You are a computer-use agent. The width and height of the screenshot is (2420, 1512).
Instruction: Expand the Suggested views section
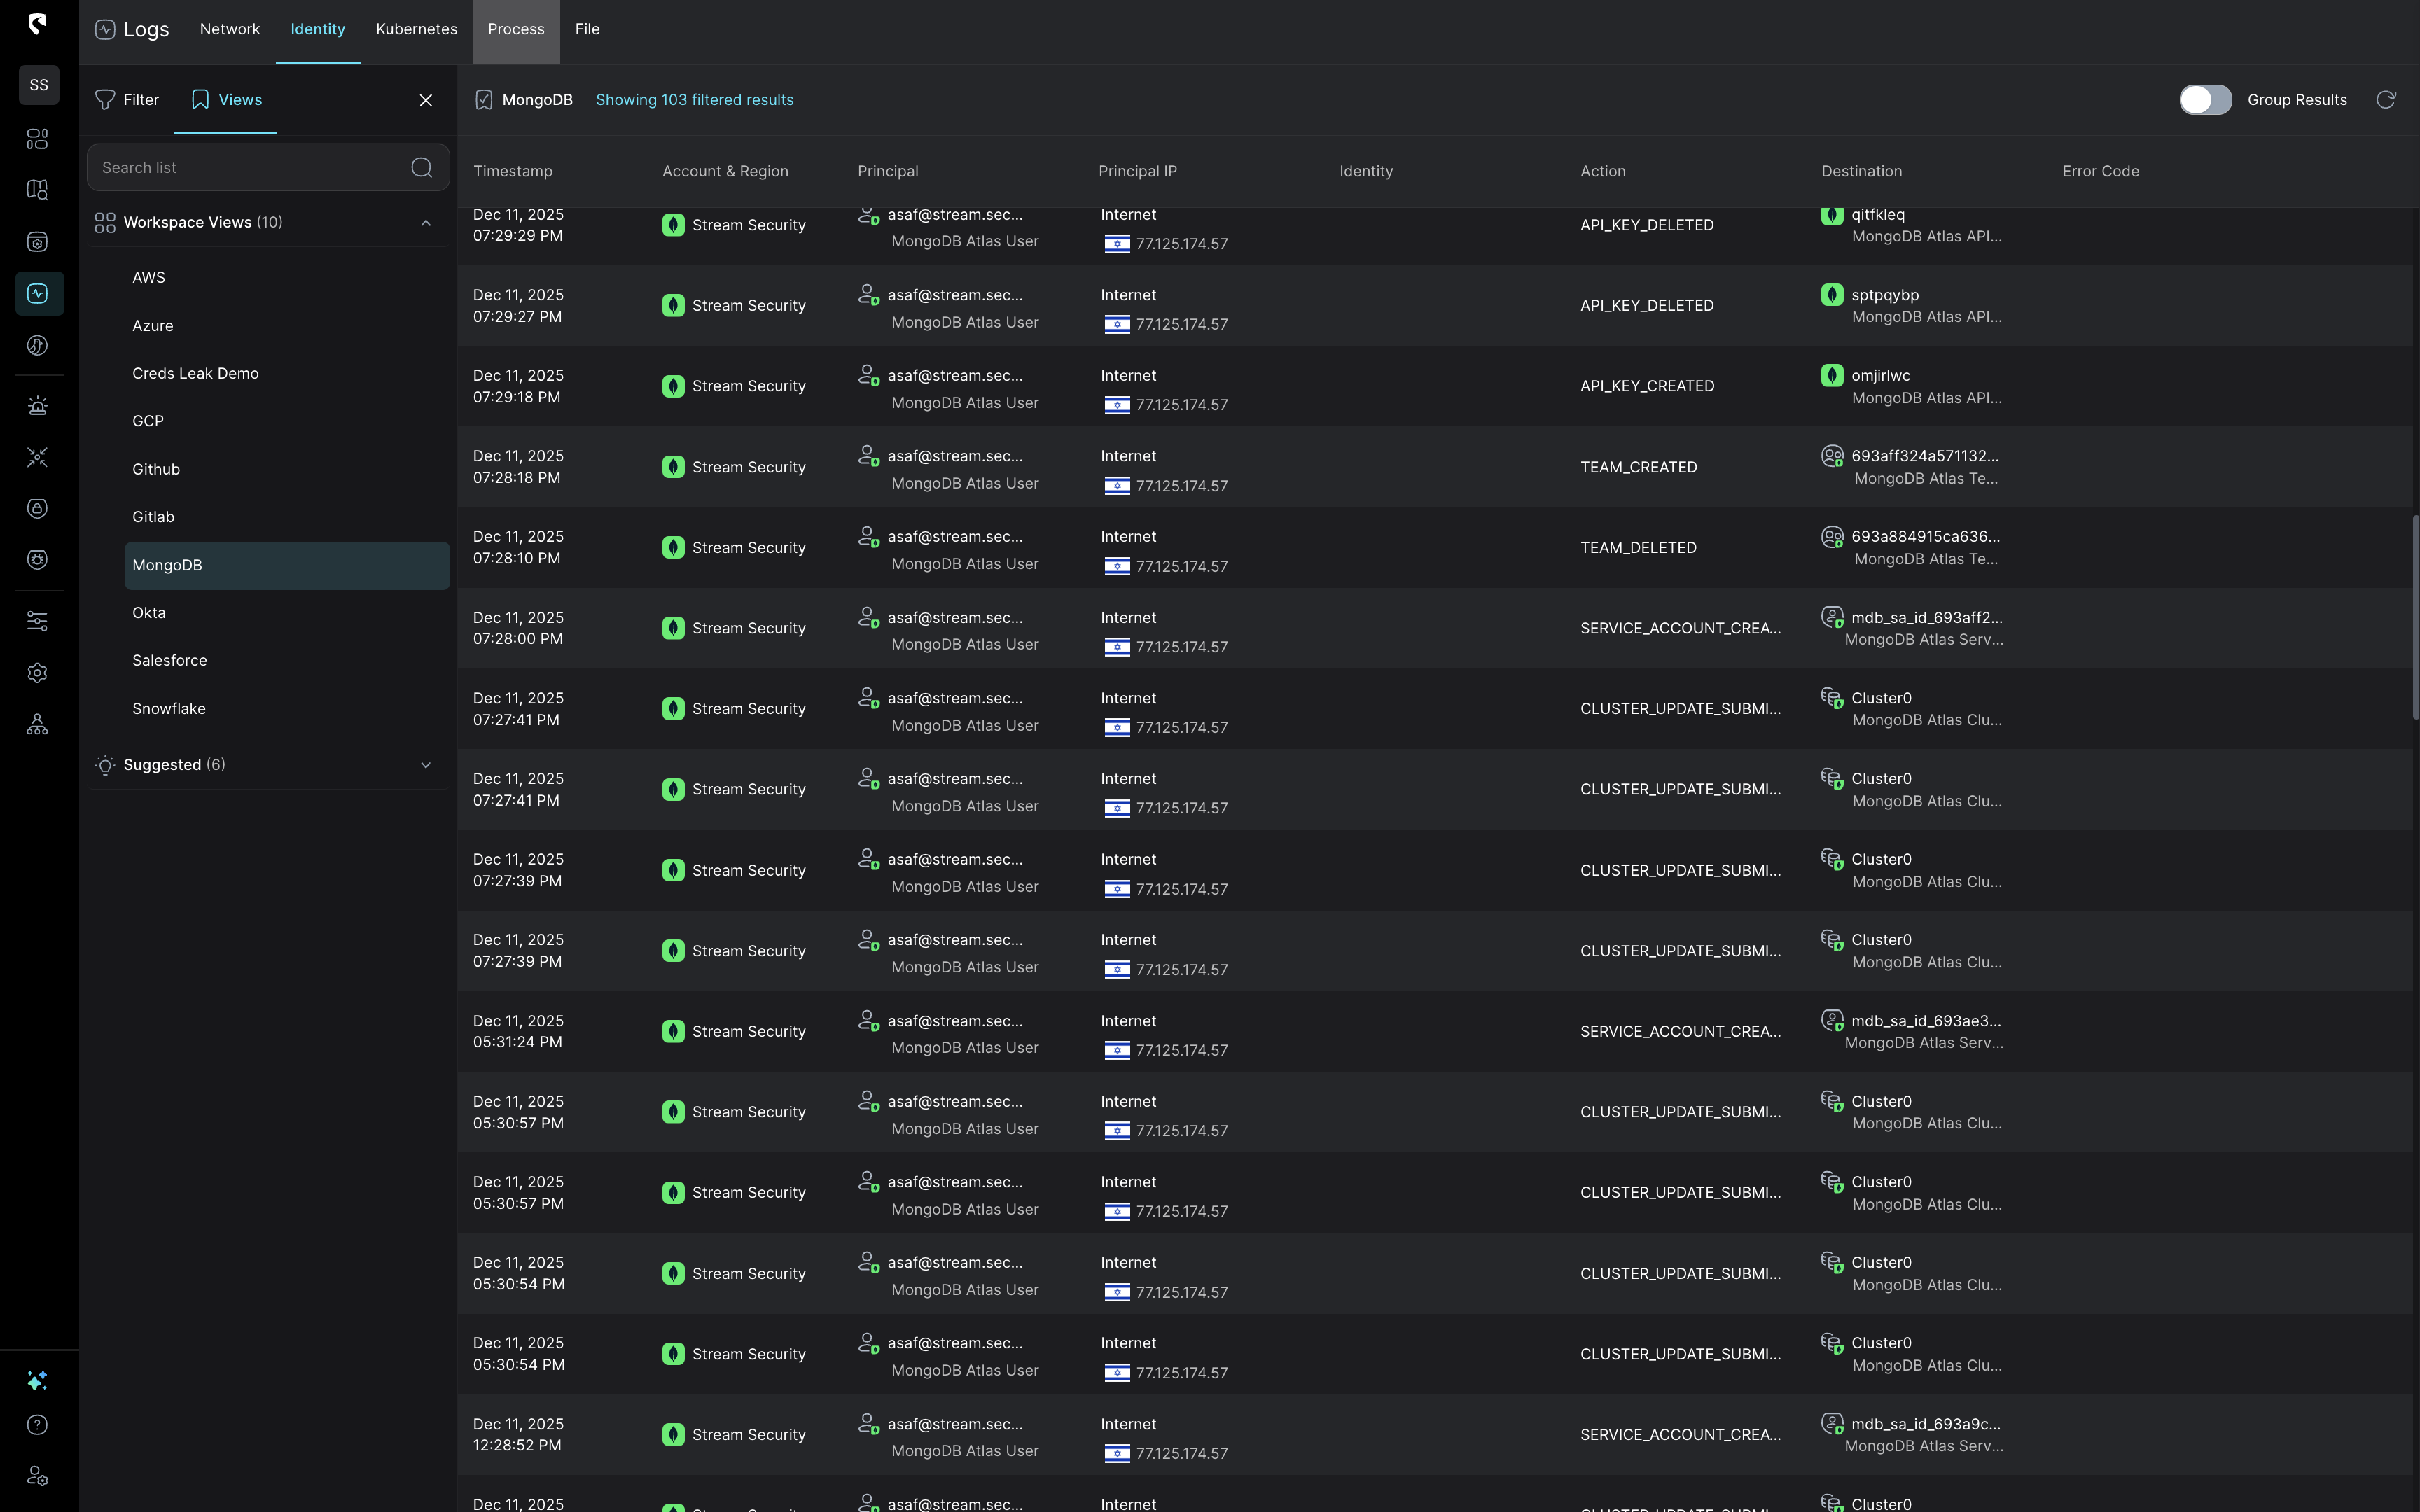click(x=426, y=765)
